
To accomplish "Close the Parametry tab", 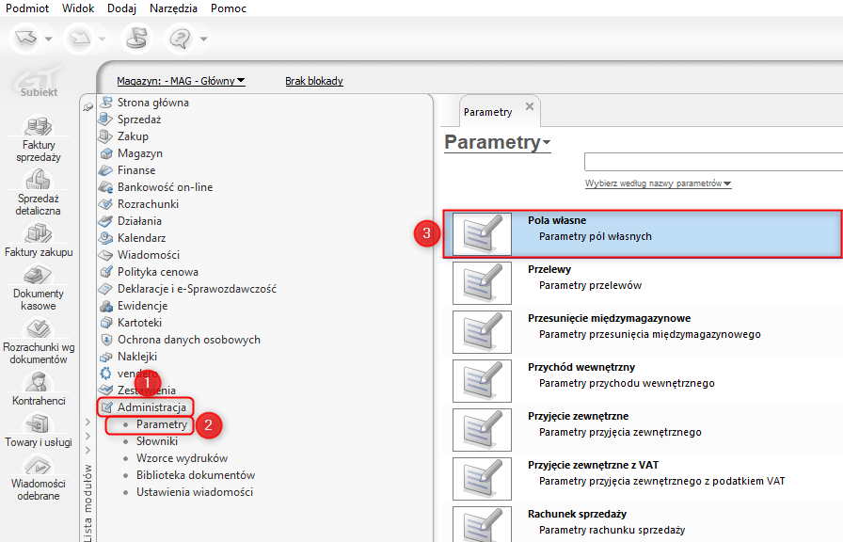I will tap(530, 106).
